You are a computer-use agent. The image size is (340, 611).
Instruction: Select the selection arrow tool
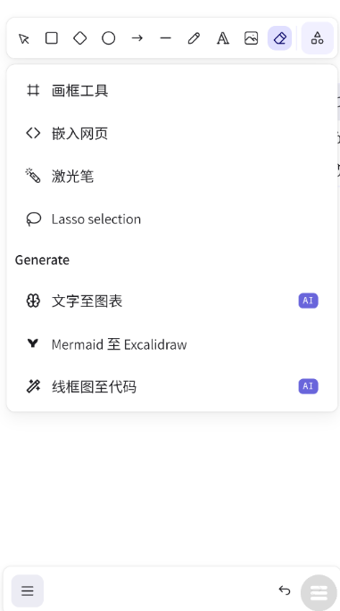point(23,38)
